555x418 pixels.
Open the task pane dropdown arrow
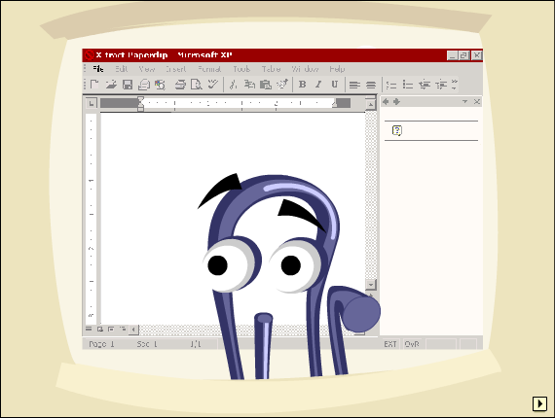click(464, 102)
